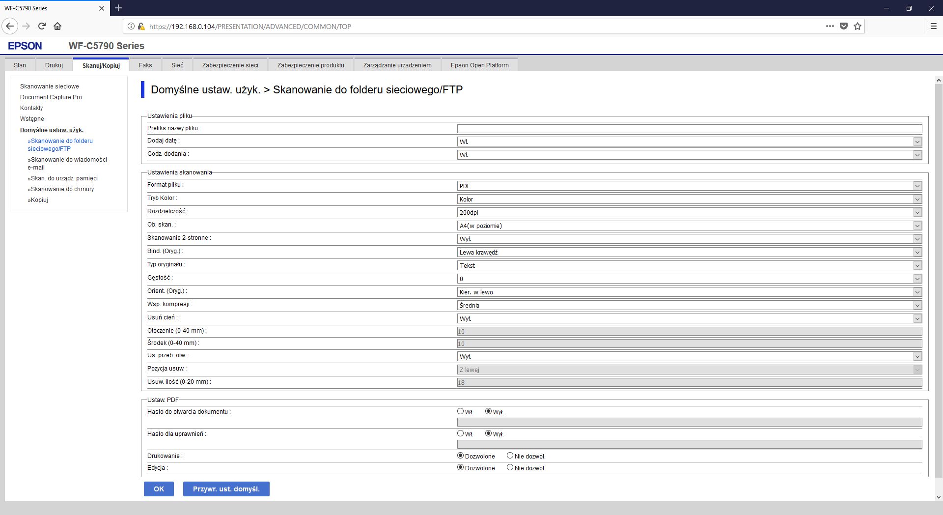Switch to the Zabezpieczenie produktu tab
The height and width of the screenshot is (515, 943).
click(x=311, y=65)
